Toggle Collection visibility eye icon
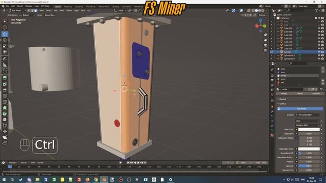 click(319, 18)
